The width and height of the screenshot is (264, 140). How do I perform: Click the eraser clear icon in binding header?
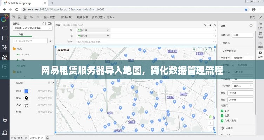[x=210, y=25]
